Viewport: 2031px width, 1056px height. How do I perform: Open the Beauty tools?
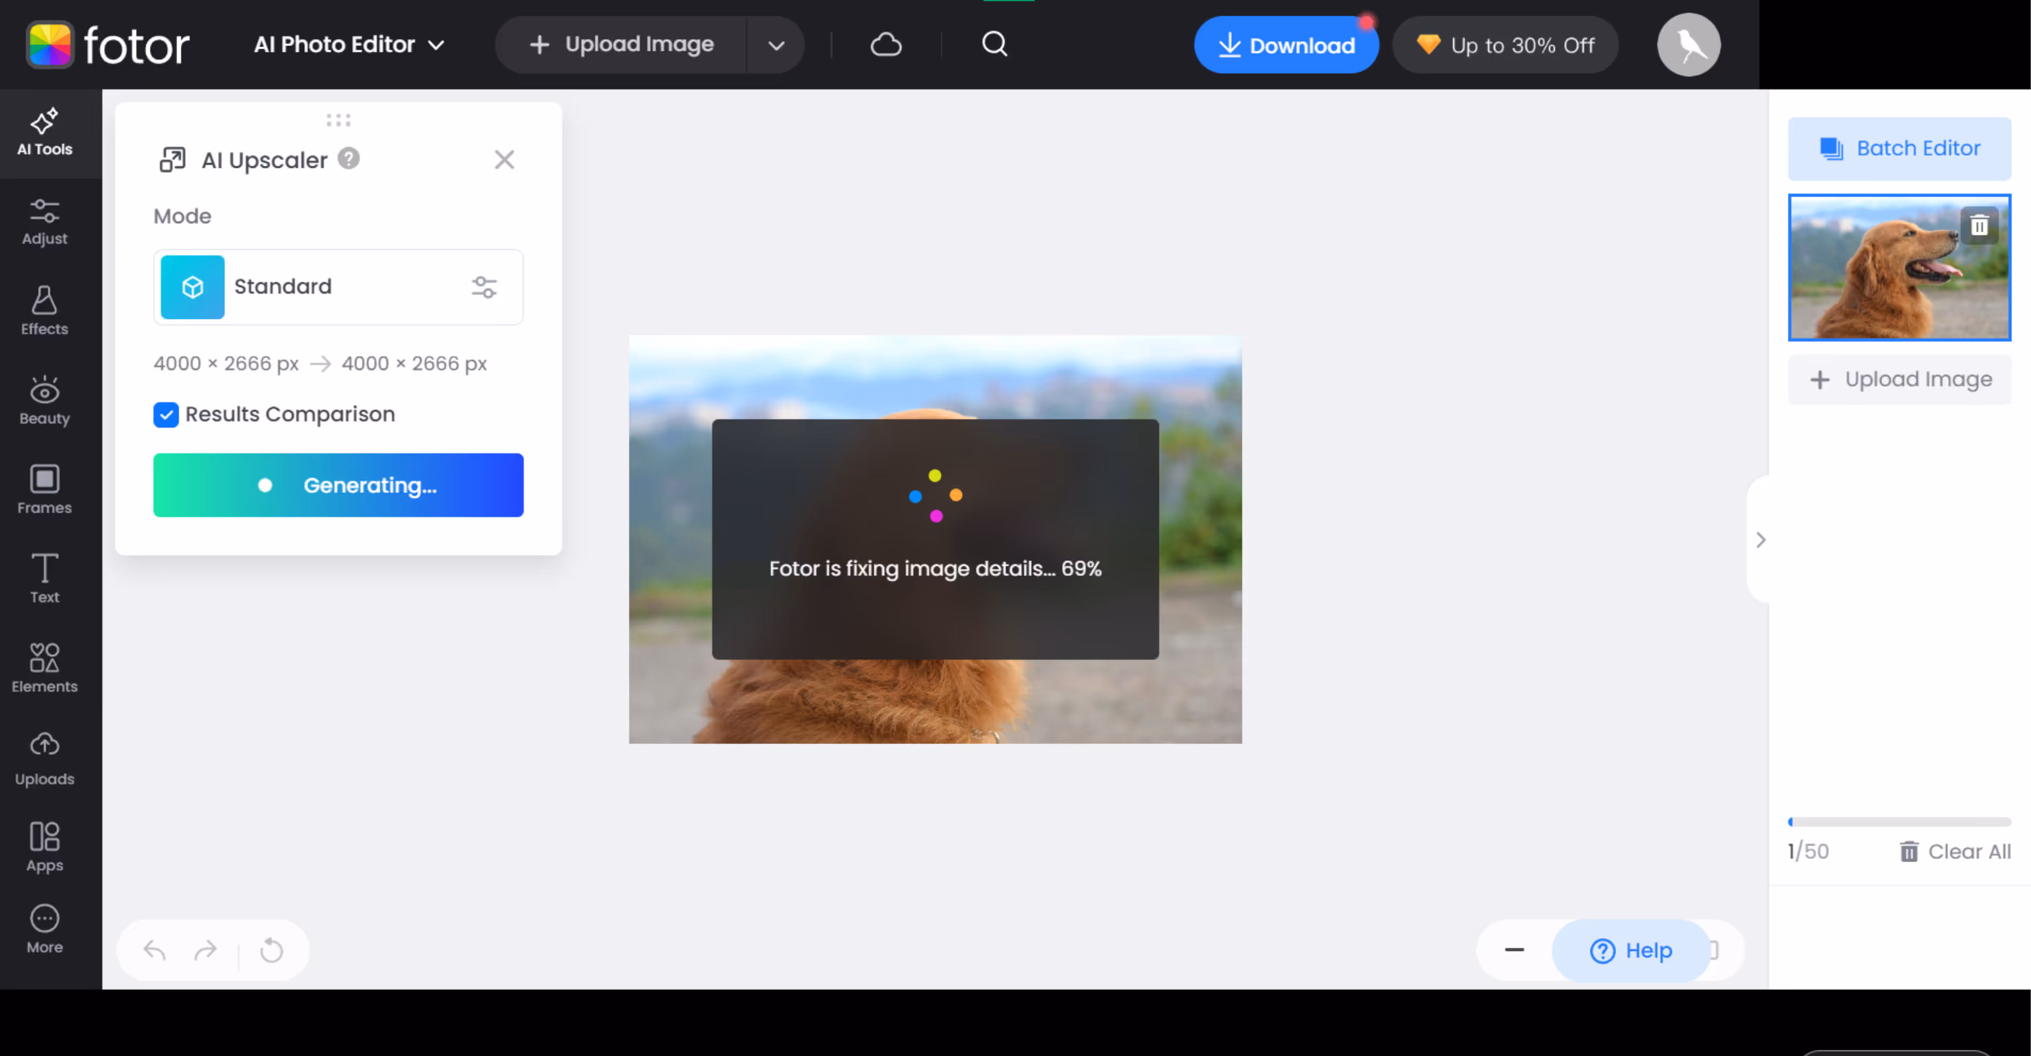coord(45,401)
